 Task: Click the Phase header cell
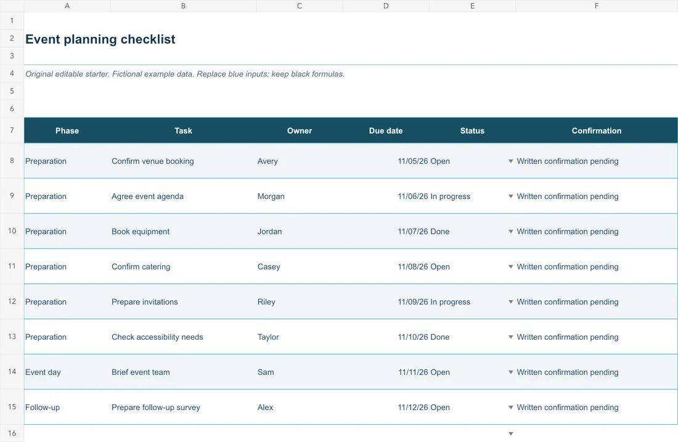click(67, 131)
